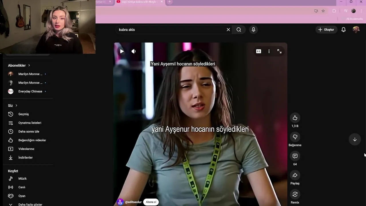Open the first Marilyn Monroe subscription
Image resolution: width=366 pixels, height=206 pixels.
pos(28,74)
